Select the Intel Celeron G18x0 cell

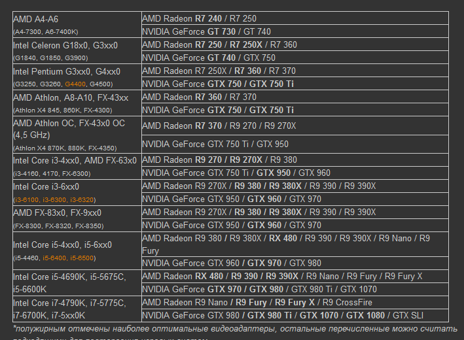click(75, 50)
